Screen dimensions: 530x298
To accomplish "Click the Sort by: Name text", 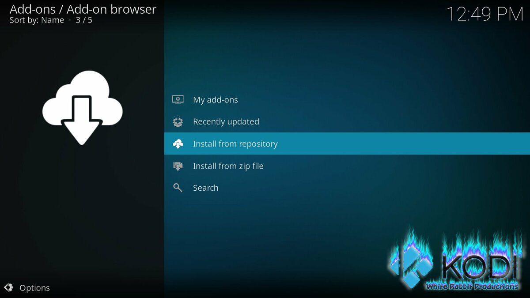I will (37, 20).
